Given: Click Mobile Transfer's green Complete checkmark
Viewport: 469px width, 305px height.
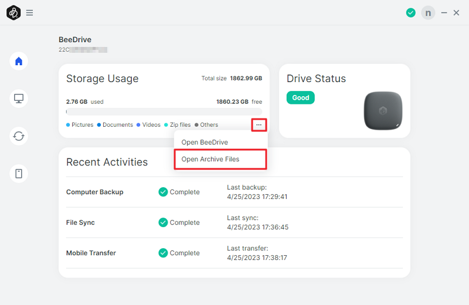Looking at the screenshot, I should tap(163, 253).
